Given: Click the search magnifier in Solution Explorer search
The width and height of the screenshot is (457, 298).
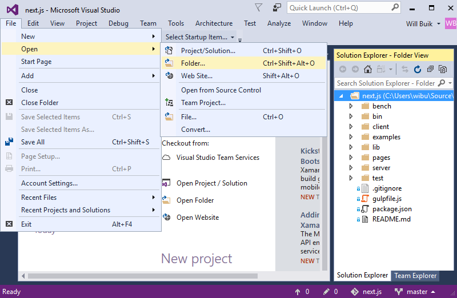Looking at the screenshot, I should pyautogui.click(x=442, y=83).
